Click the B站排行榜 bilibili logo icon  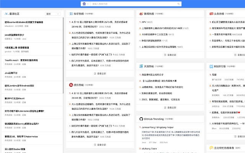(211, 66)
